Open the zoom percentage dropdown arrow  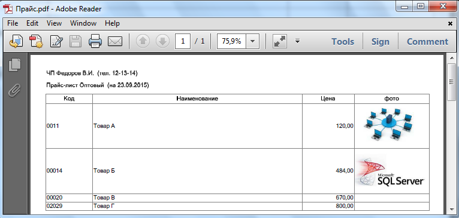253,41
